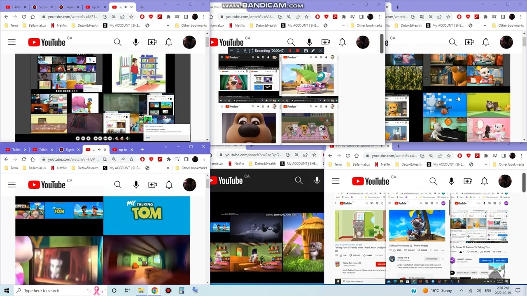Toggle side panel in watch?v=MZJ window

(x=186, y=17)
